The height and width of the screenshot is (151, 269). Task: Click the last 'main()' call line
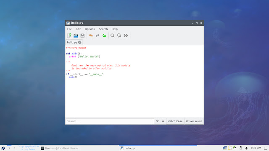coord(73,77)
